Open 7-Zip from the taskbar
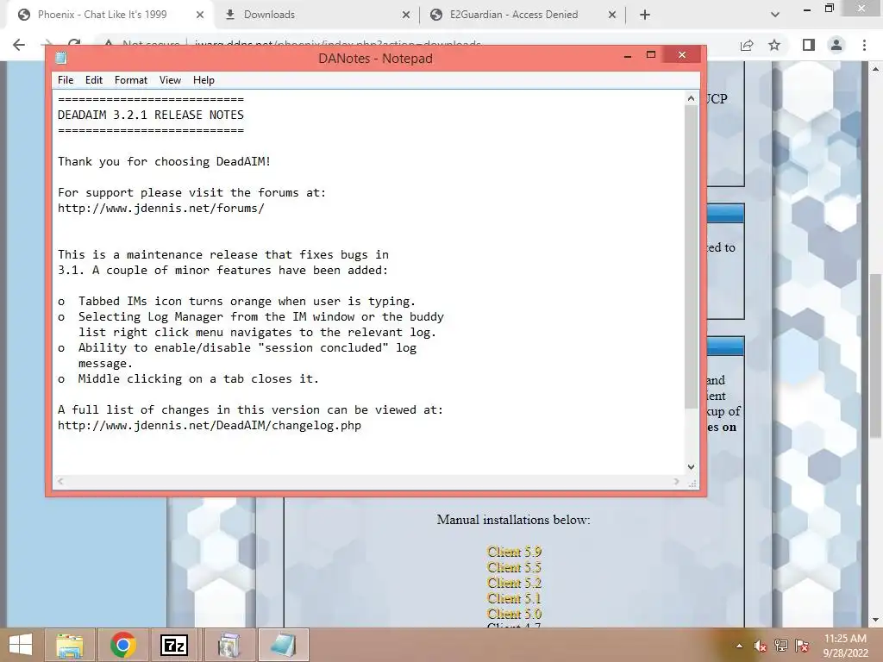The image size is (883, 662). (174, 645)
